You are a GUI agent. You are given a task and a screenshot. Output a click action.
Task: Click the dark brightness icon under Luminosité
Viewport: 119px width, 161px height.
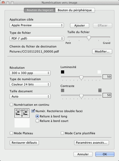tap(63, 72)
